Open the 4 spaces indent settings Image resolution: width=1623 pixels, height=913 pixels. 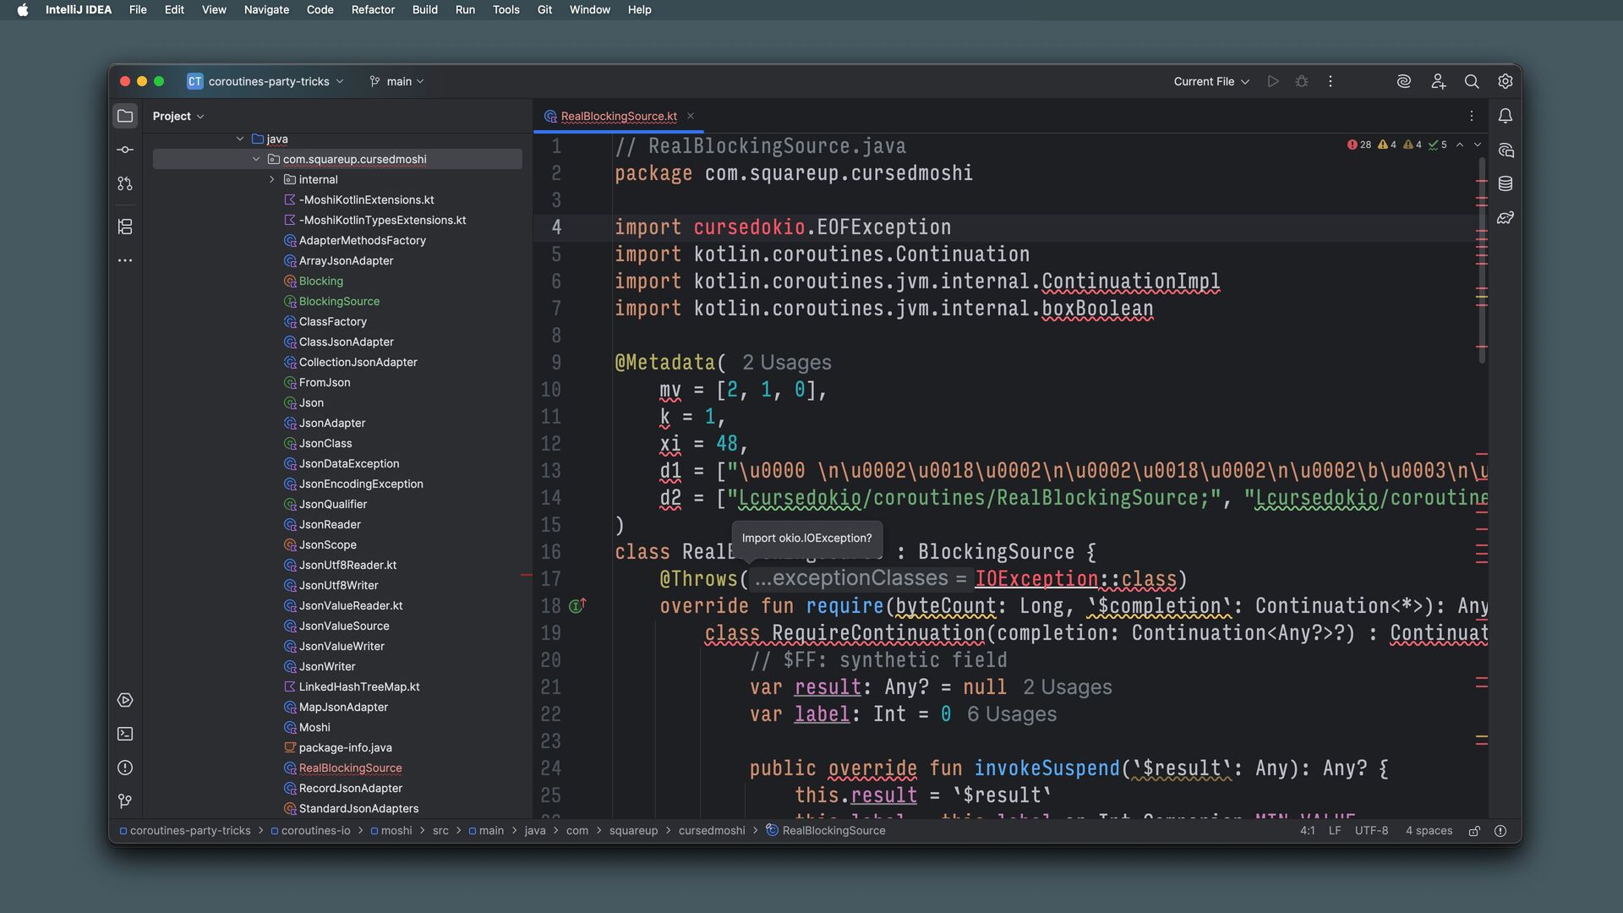[x=1429, y=831]
